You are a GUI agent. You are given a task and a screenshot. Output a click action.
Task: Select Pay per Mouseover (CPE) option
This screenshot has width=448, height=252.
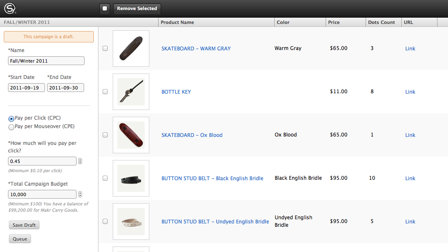pyautogui.click(x=11, y=127)
